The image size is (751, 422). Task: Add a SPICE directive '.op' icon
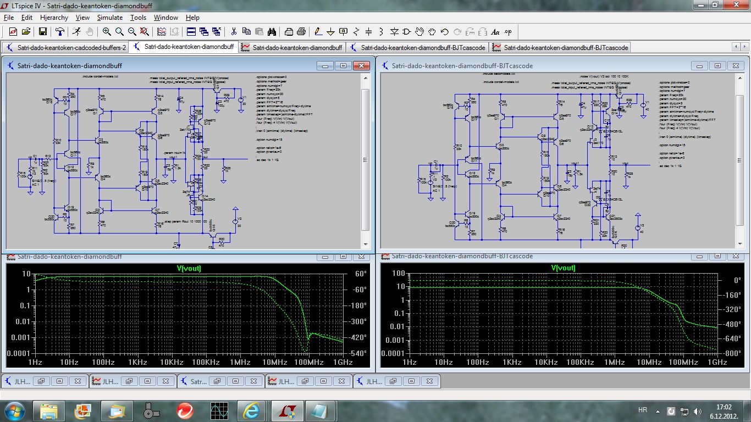[x=508, y=31]
